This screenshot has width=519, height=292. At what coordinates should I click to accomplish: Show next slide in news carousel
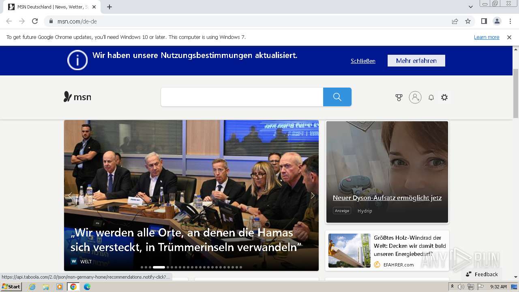point(313,195)
